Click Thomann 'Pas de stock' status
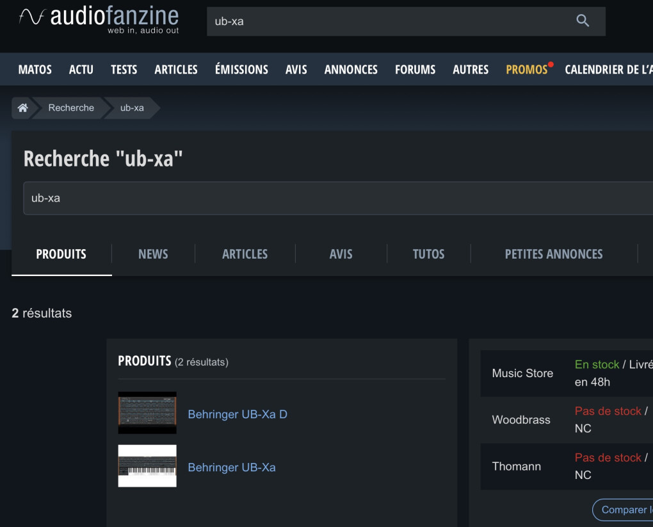The image size is (653, 527). pos(608,458)
